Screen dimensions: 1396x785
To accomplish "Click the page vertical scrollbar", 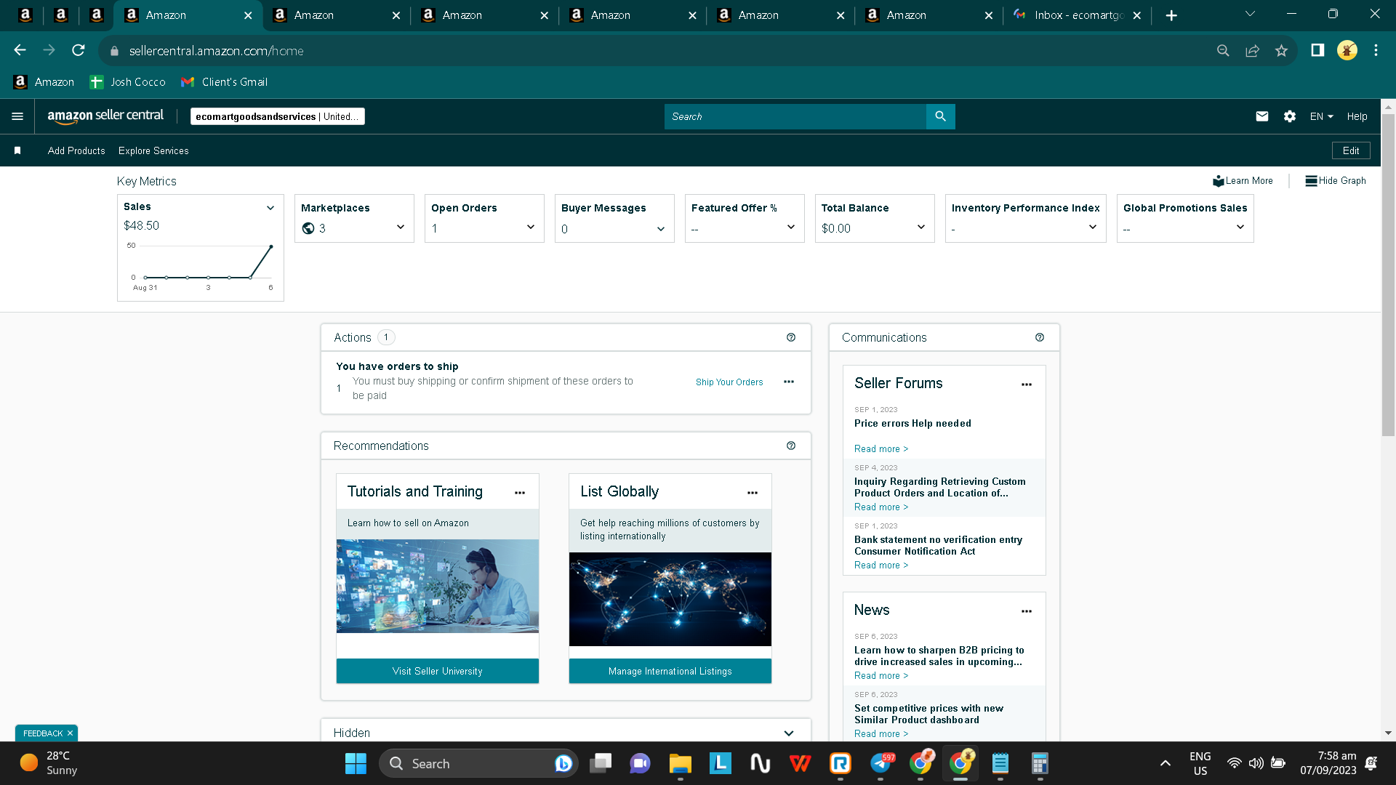I will tap(1388, 275).
